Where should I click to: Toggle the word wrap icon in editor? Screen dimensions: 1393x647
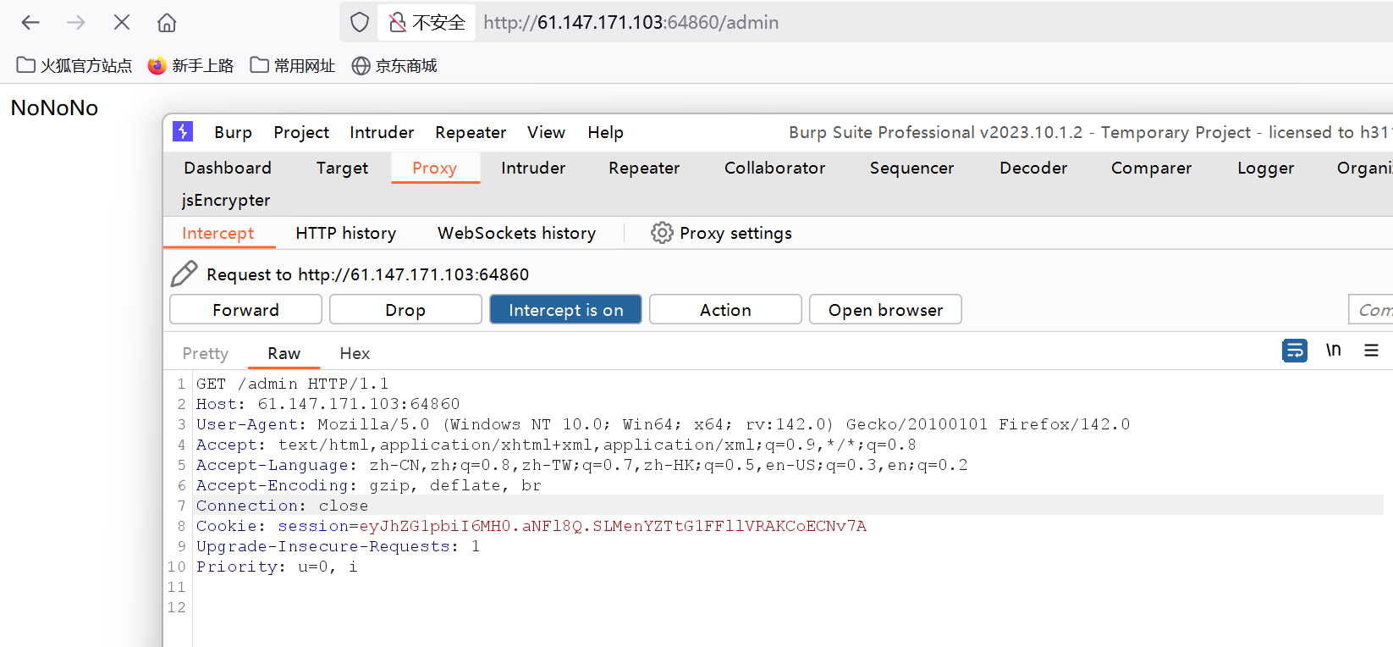pyautogui.click(x=1294, y=351)
